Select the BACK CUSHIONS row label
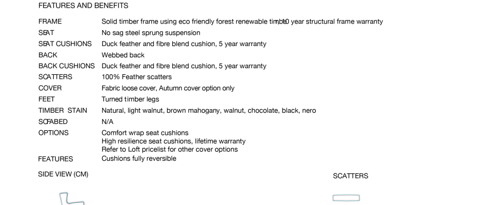This screenshot has width=482, height=205. click(67, 66)
